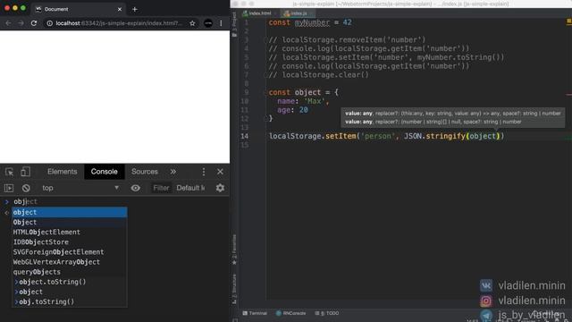Switch to the Console tab

click(x=105, y=172)
